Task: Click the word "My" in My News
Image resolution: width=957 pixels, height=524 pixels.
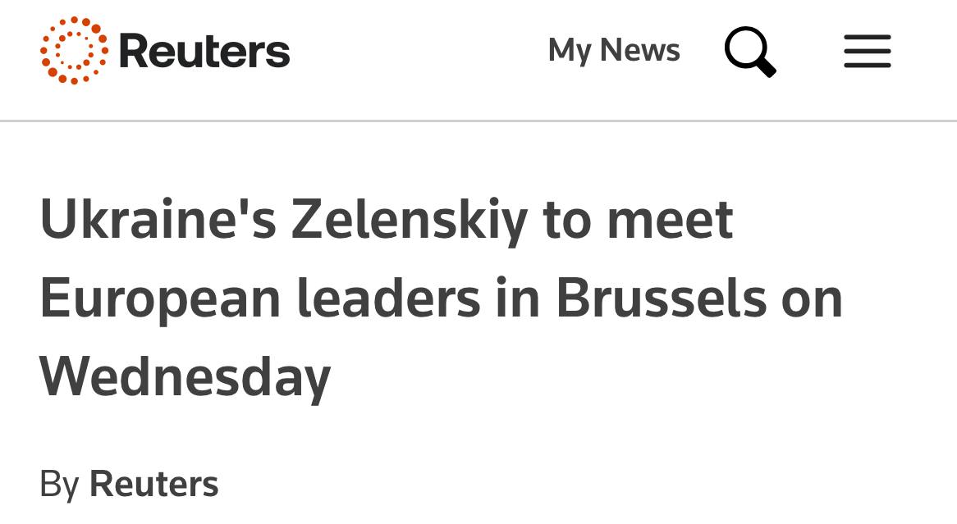Action: click(570, 50)
